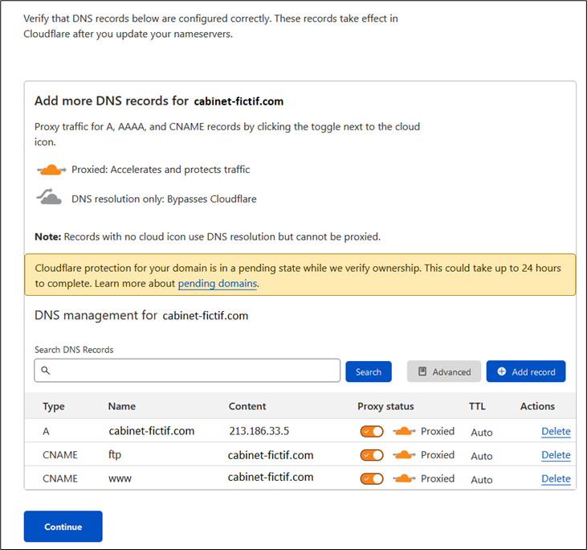
Task: Click the blue Search button
Action: pyautogui.click(x=369, y=371)
